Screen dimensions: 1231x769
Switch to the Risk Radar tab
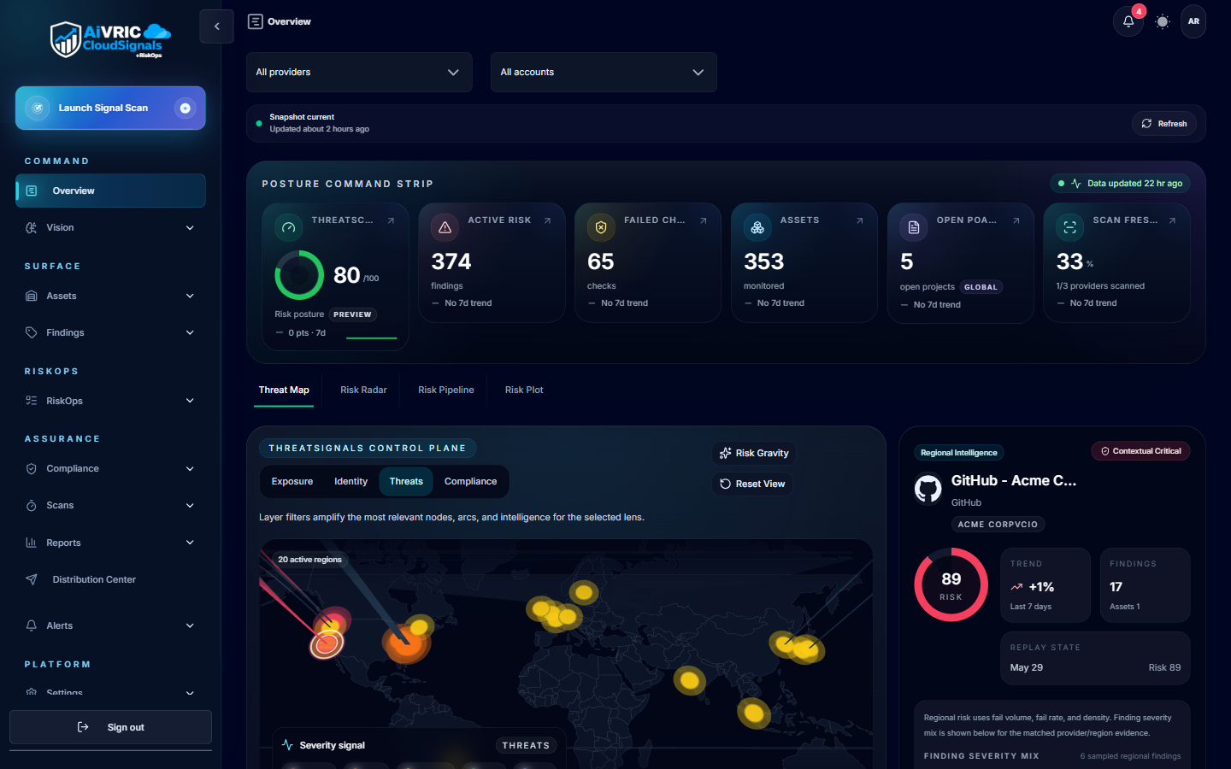(x=363, y=390)
